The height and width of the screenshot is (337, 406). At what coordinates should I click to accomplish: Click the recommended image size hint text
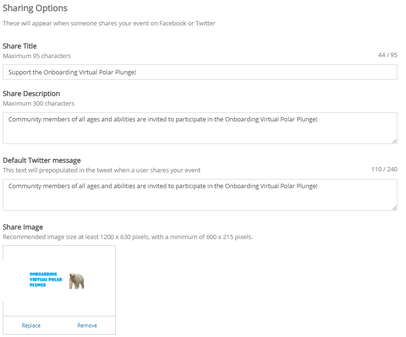[128, 237]
